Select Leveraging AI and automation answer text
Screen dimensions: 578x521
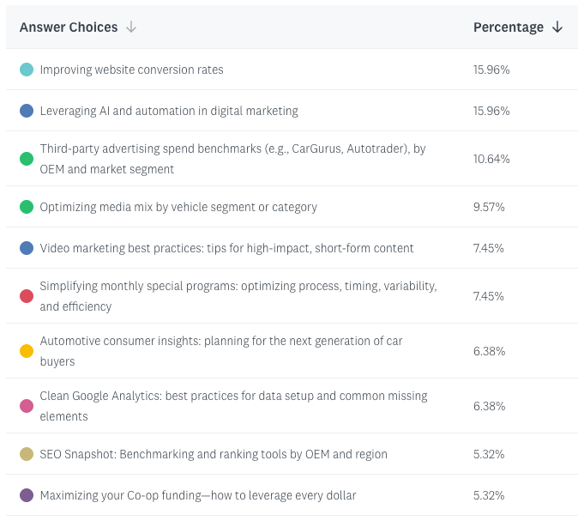point(169,111)
